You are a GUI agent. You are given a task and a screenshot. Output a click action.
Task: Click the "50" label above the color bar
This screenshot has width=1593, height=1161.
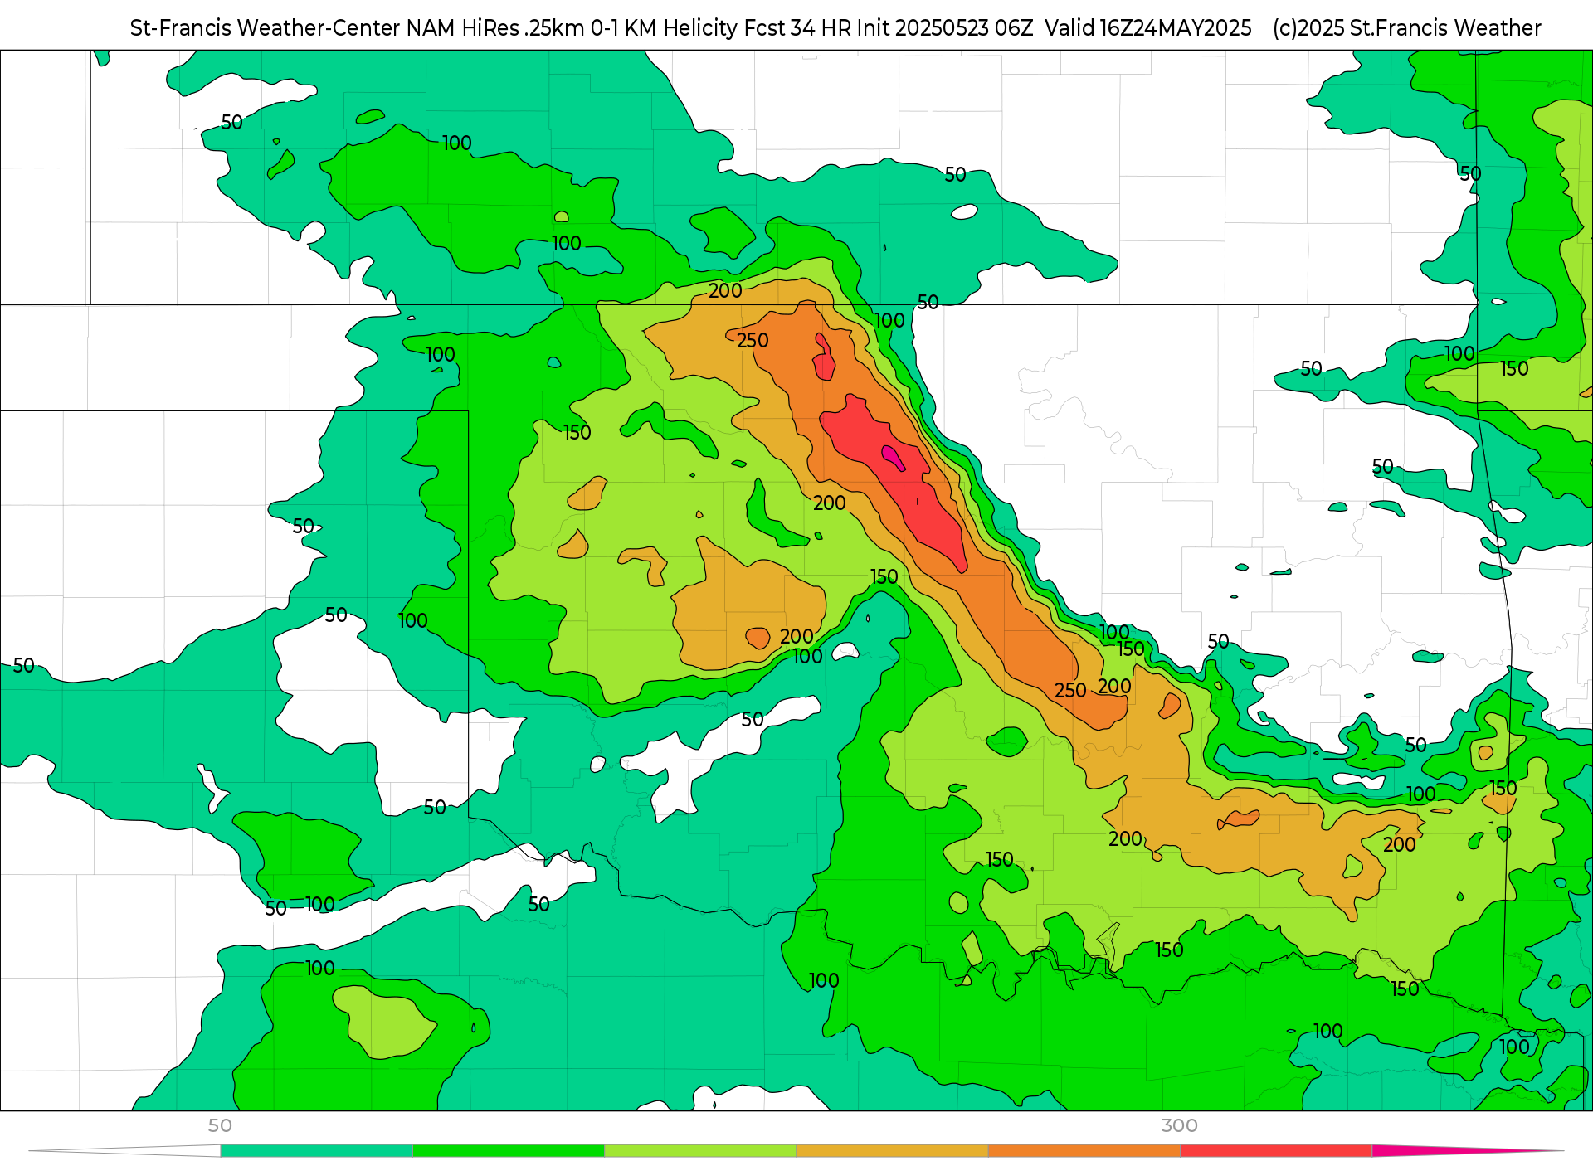[220, 1125]
